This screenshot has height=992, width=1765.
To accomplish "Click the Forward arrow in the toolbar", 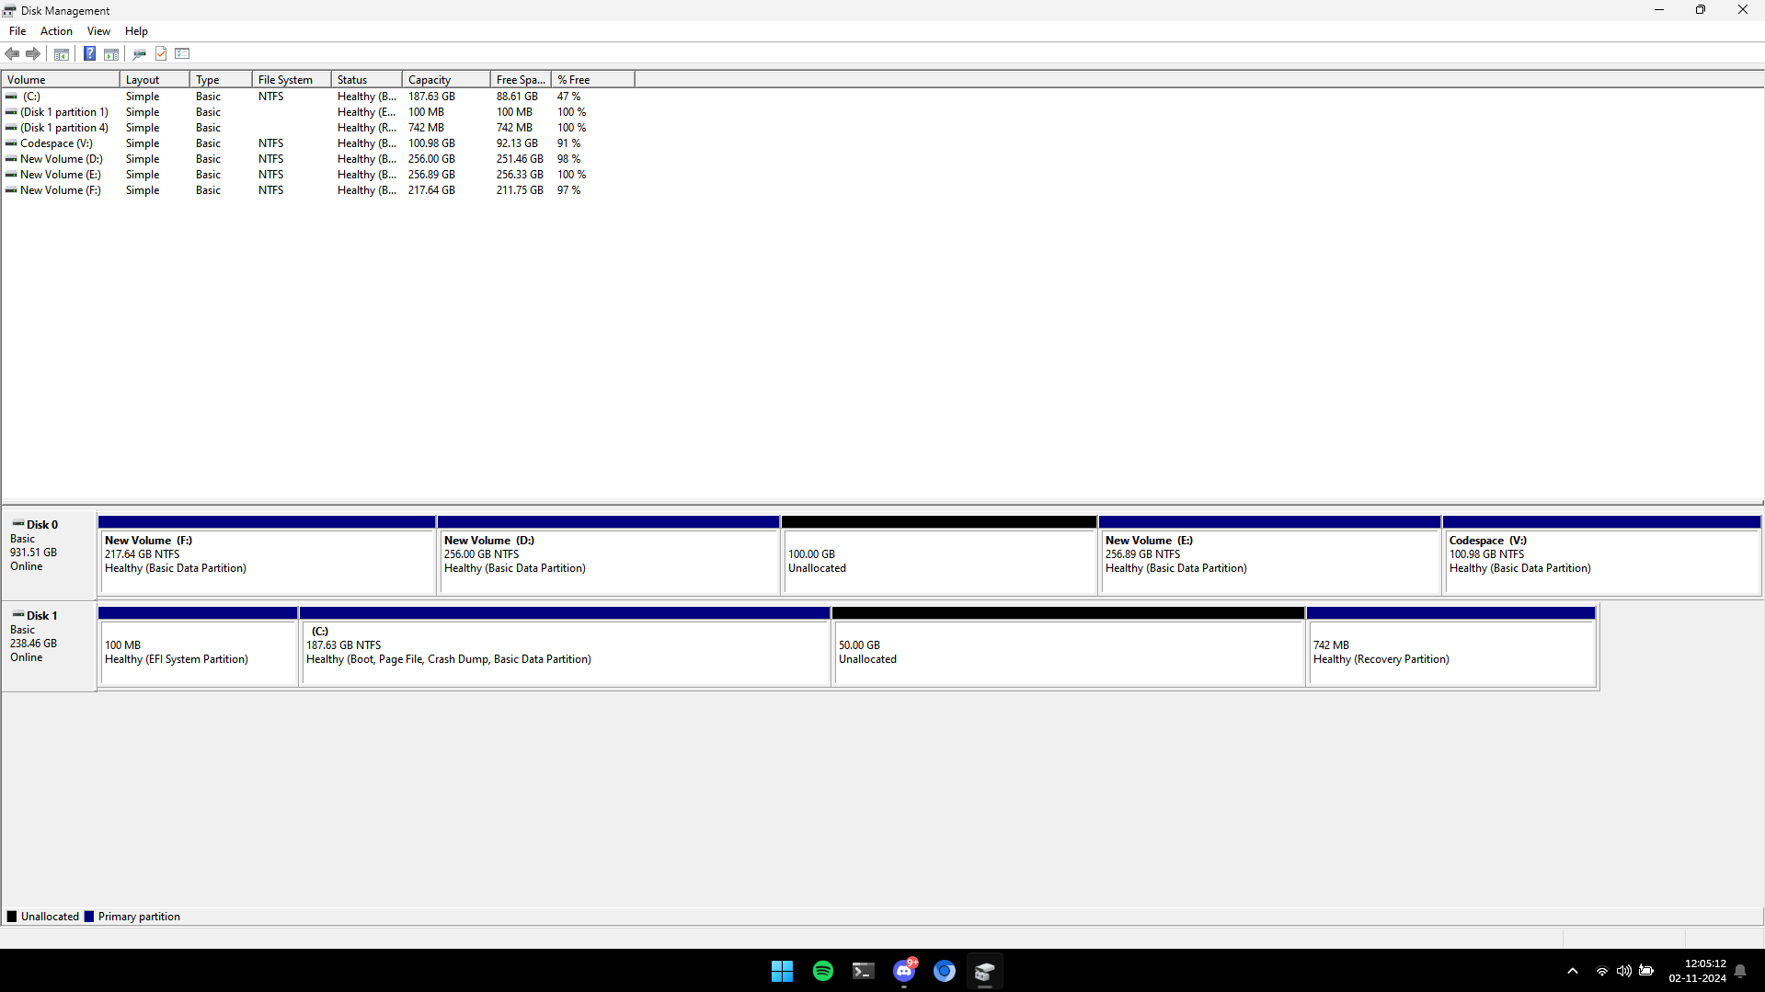I will (33, 54).
